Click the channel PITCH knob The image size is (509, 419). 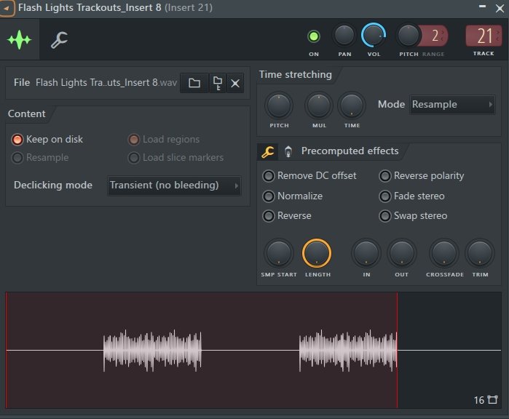(408, 36)
